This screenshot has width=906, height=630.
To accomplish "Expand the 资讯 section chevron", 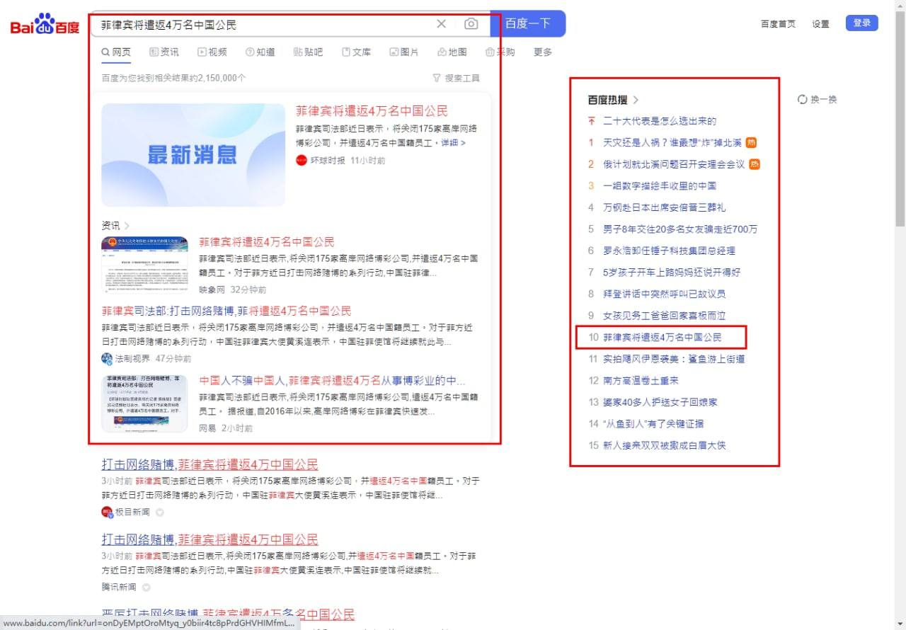I will [x=127, y=225].
